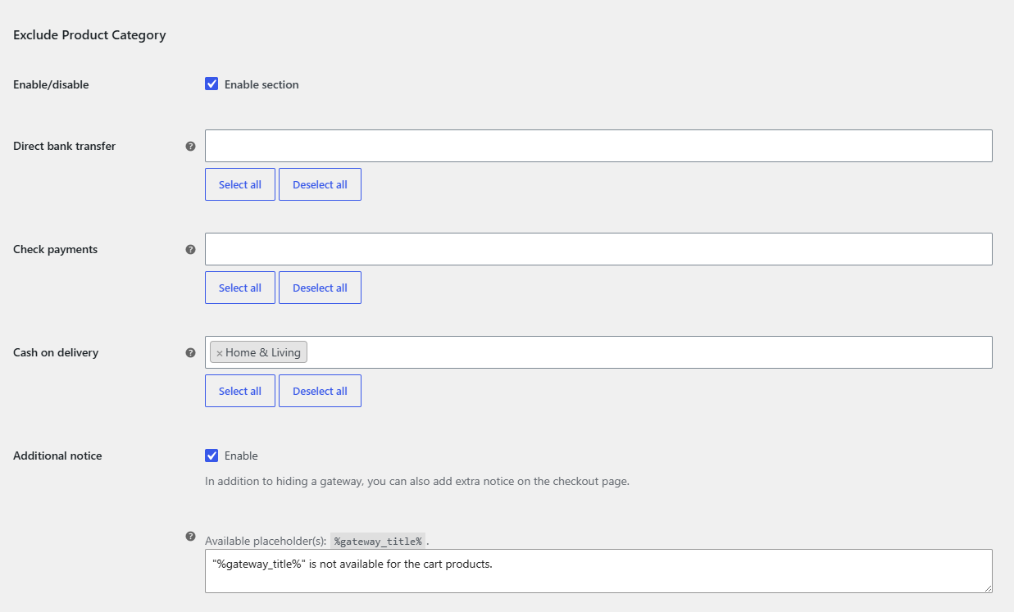The height and width of the screenshot is (612, 1014).
Task: Click into the additional notice message textarea
Action: pyautogui.click(x=598, y=571)
